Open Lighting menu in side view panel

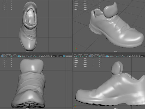coord(86,54)
